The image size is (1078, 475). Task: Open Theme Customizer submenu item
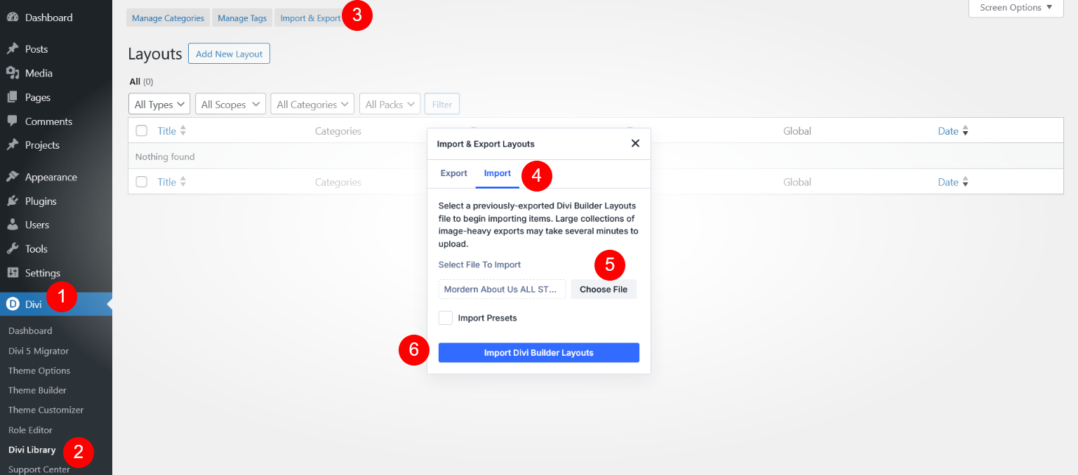46,410
